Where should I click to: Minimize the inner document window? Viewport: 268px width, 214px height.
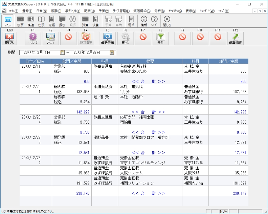pyautogui.click(x=255, y=11)
